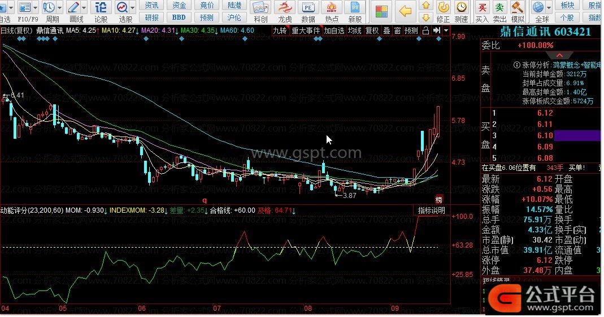Toggle the chart lock icon
The width and height of the screenshot is (604, 317).
pyautogui.click(x=425, y=31)
